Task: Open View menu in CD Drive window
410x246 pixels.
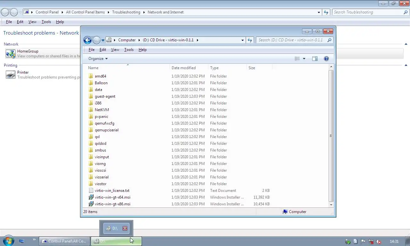Action: 115,50
